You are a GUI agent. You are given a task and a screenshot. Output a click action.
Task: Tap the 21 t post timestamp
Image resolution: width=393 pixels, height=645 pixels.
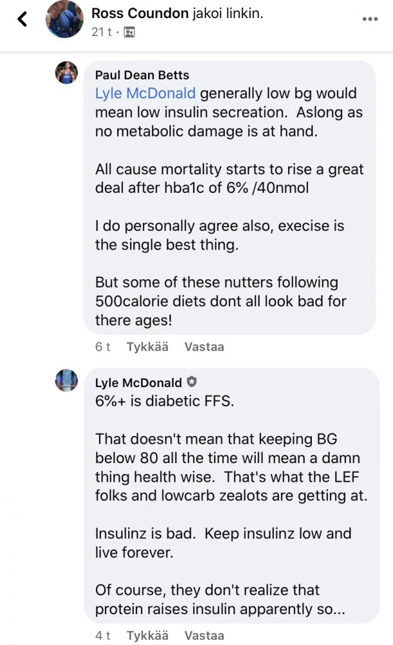pyautogui.click(x=101, y=31)
